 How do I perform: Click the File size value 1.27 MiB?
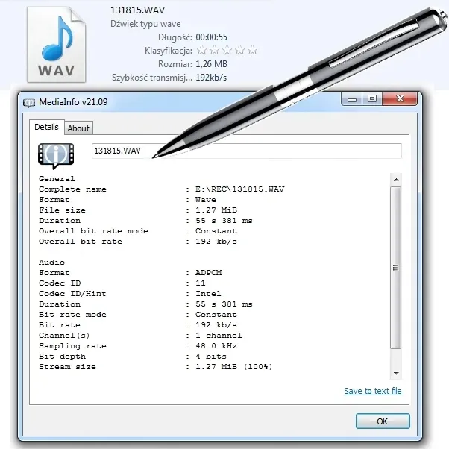point(216,210)
